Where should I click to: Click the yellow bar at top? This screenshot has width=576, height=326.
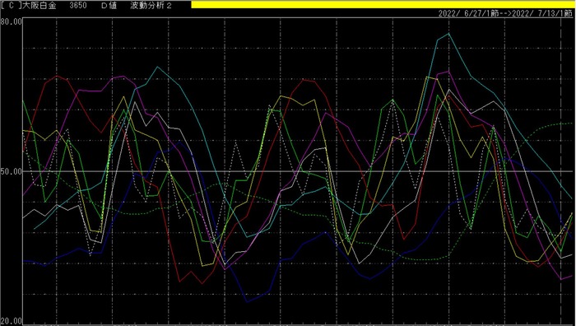point(383,4)
